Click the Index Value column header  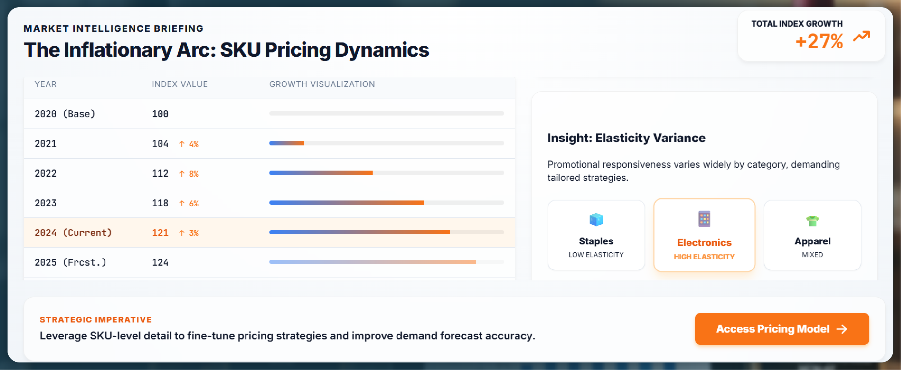pos(179,84)
